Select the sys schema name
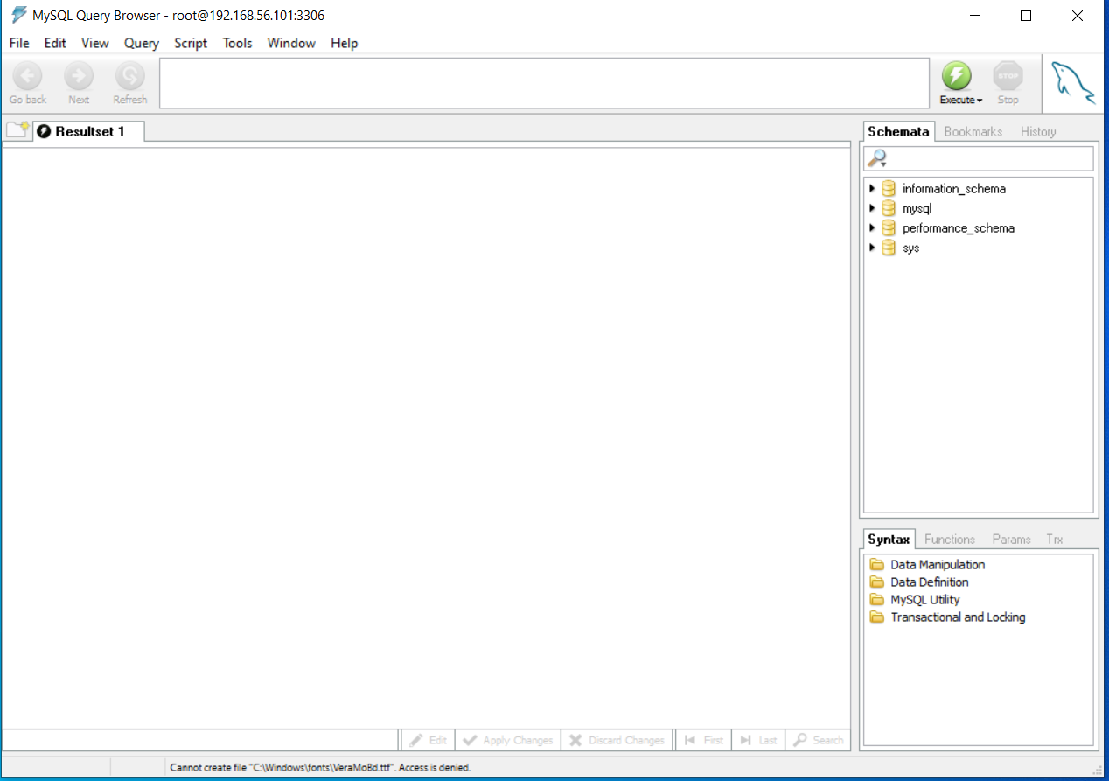This screenshot has width=1109, height=781. 911,248
